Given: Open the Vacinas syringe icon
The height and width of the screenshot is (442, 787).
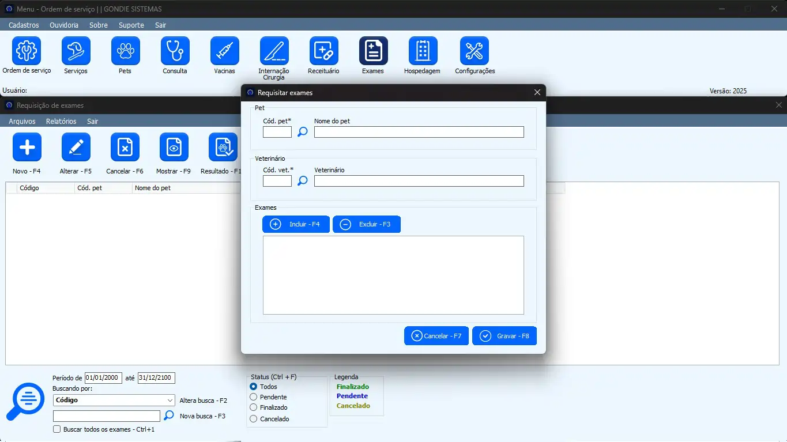Looking at the screenshot, I should point(224,51).
